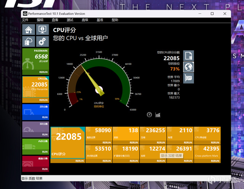Click the 17009 world average value
This screenshot has height=189, width=244.
point(175,81)
